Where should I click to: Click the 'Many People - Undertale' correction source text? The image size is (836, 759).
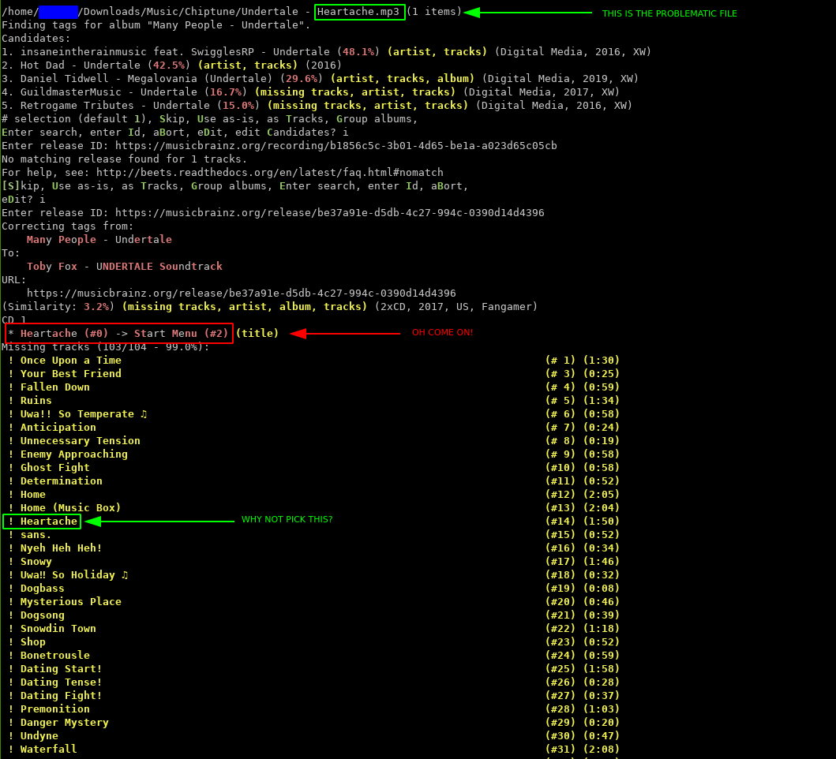click(x=99, y=239)
